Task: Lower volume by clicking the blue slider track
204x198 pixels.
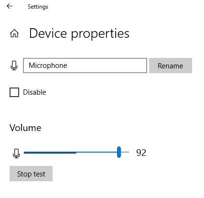Action: (97, 152)
